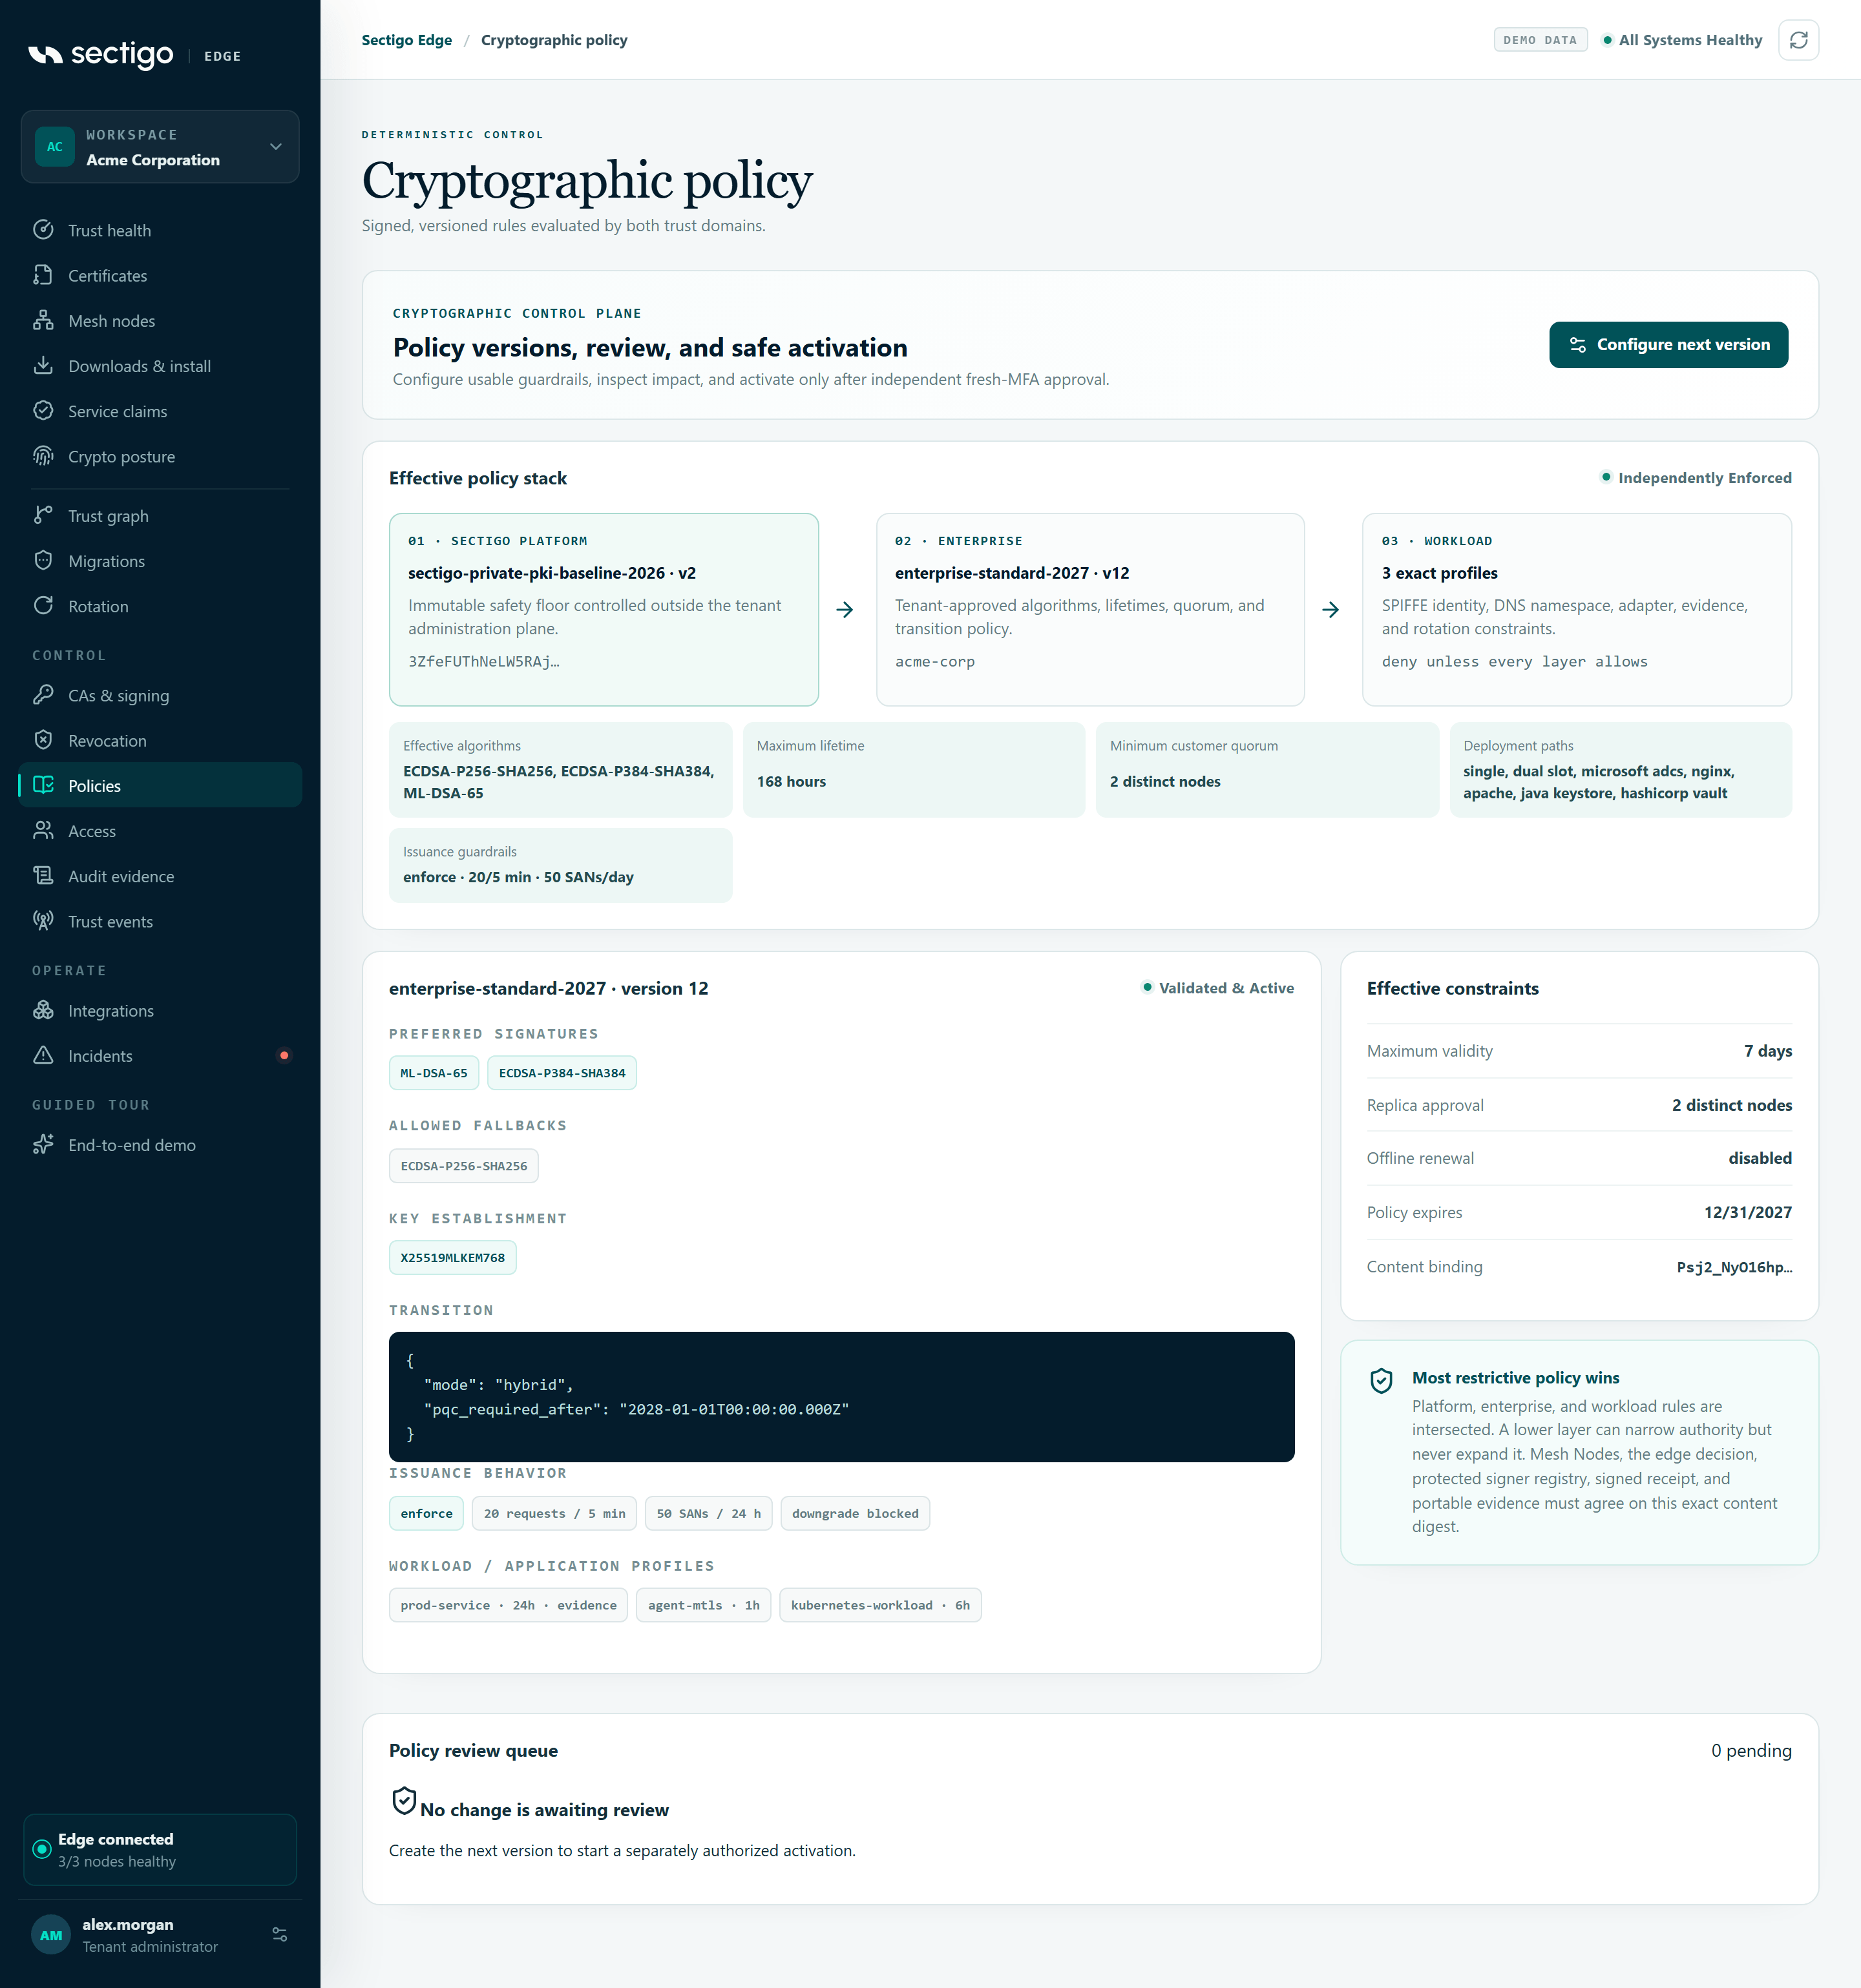1861x1988 pixels.
Task: Click the Sectigo logo in sidebar
Action: [100, 55]
